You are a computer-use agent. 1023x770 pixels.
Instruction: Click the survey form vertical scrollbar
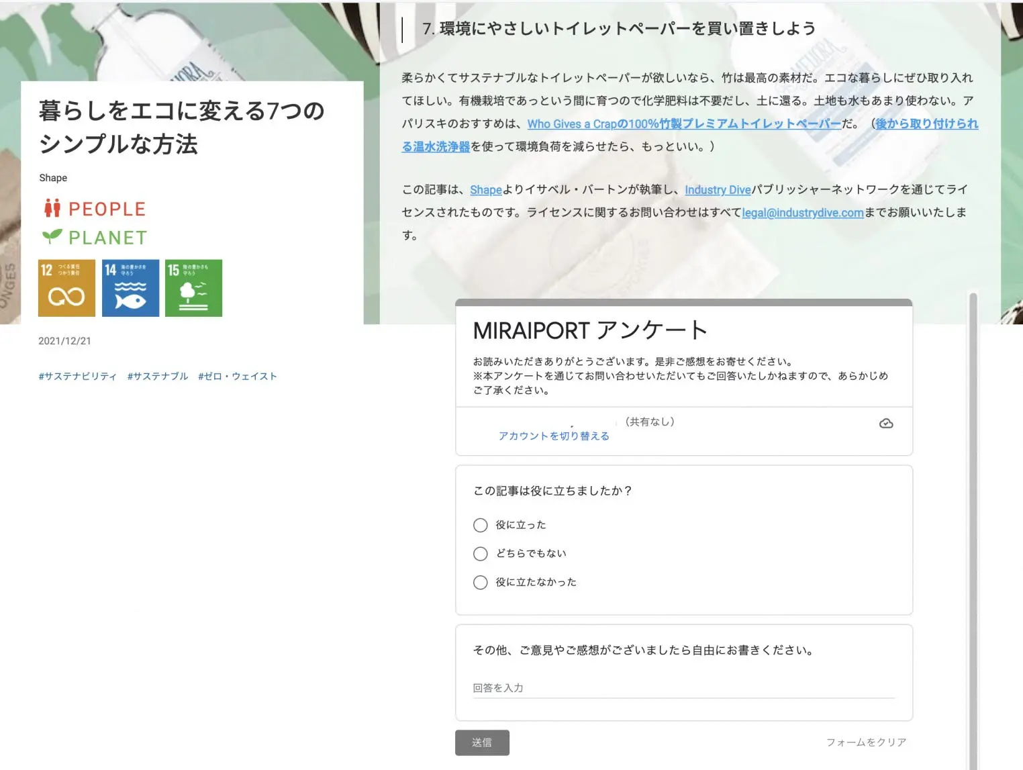tap(973, 530)
